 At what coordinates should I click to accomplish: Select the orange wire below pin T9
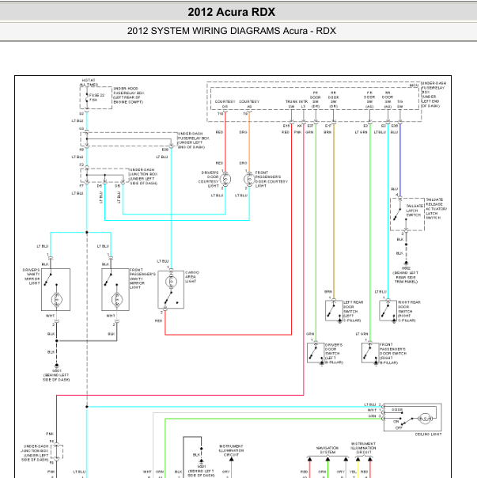[x=249, y=142]
